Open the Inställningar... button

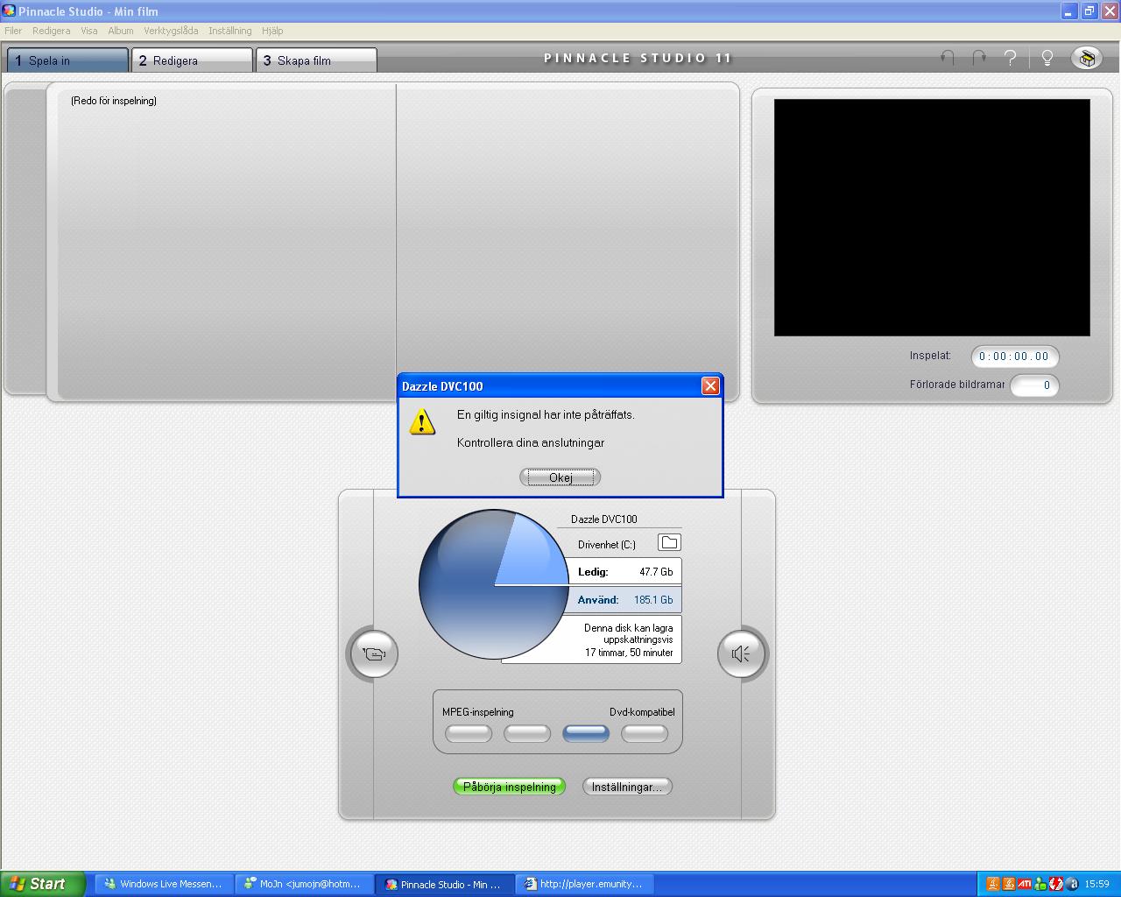click(x=627, y=787)
